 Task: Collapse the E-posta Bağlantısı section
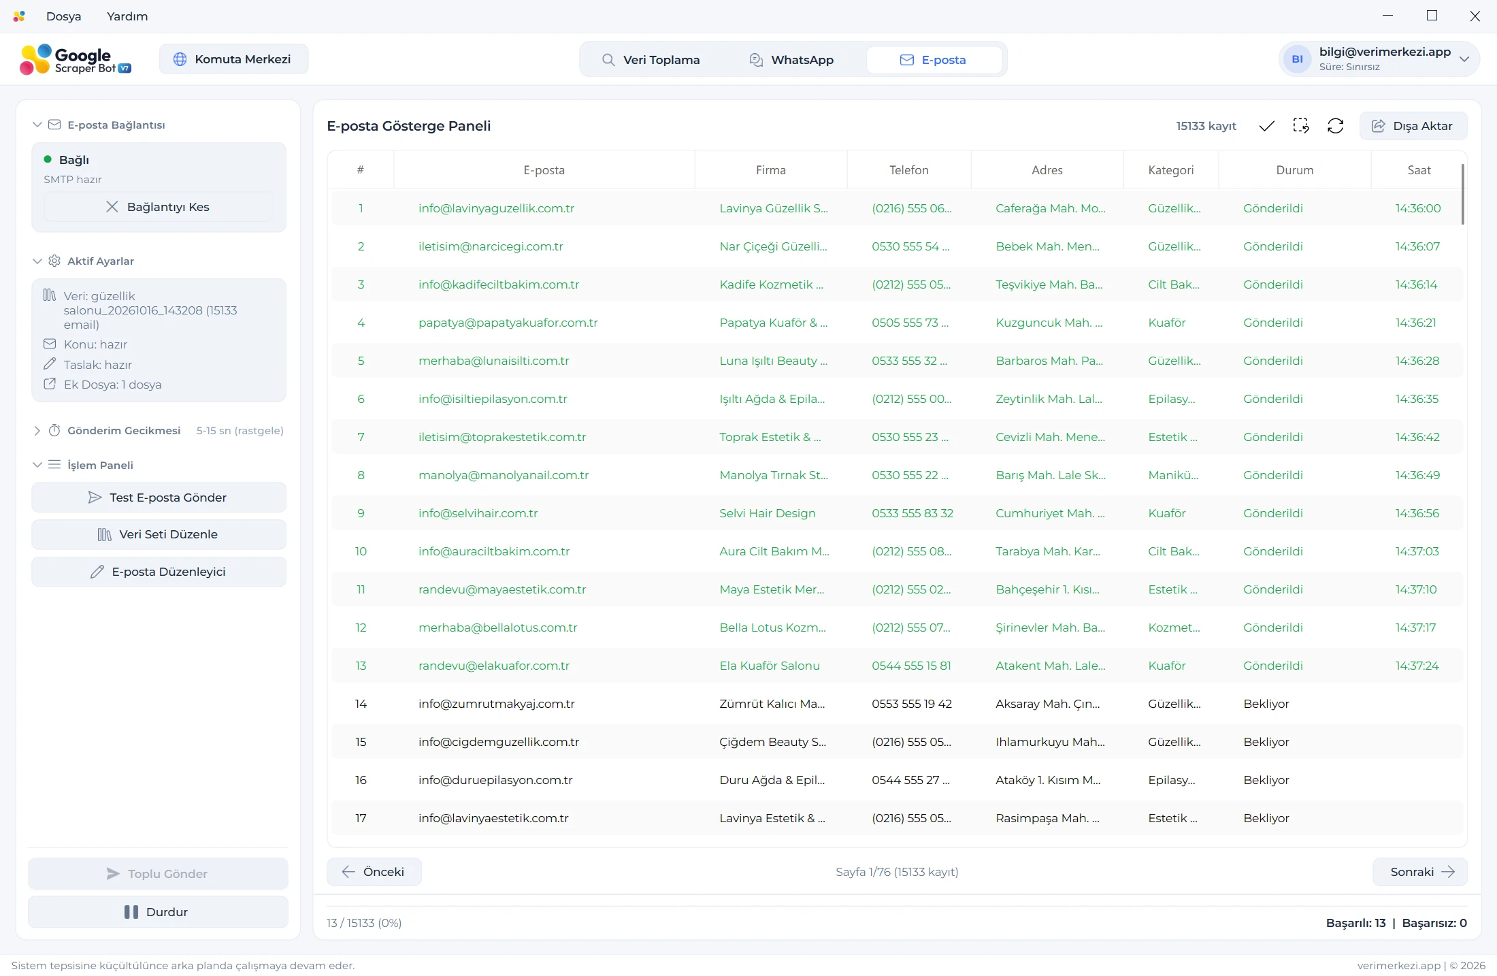(x=37, y=125)
